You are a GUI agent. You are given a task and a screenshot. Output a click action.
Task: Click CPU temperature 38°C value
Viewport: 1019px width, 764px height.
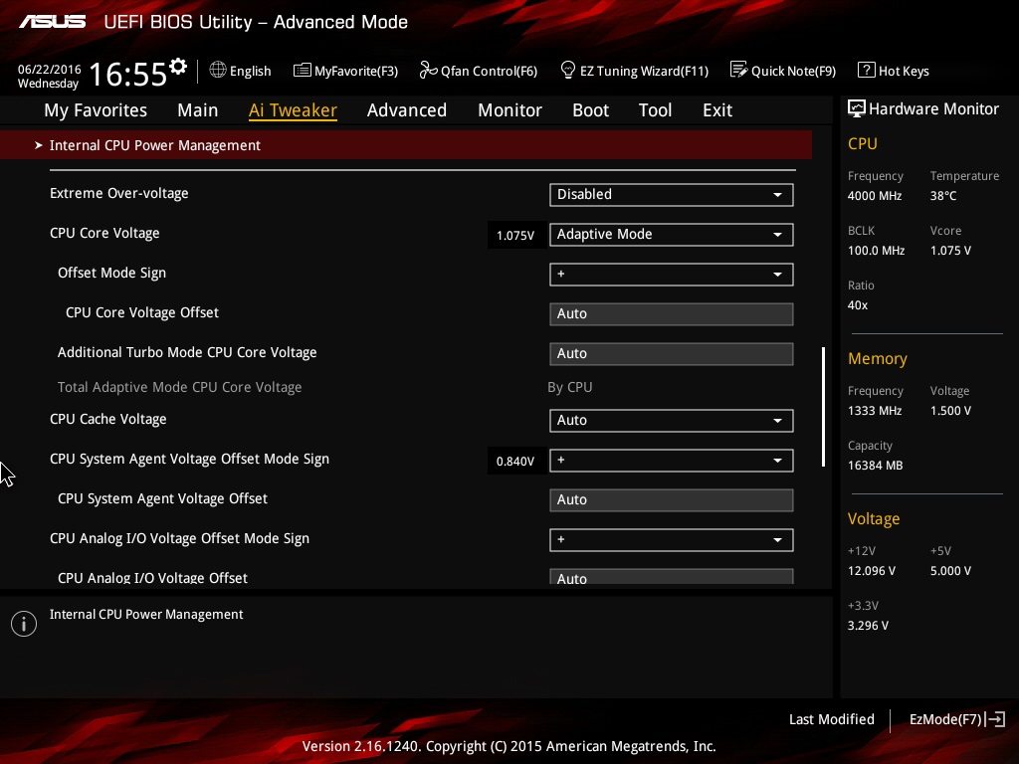pos(943,196)
